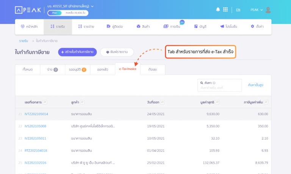Click date 24/05/2021 cell

[156, 114]
